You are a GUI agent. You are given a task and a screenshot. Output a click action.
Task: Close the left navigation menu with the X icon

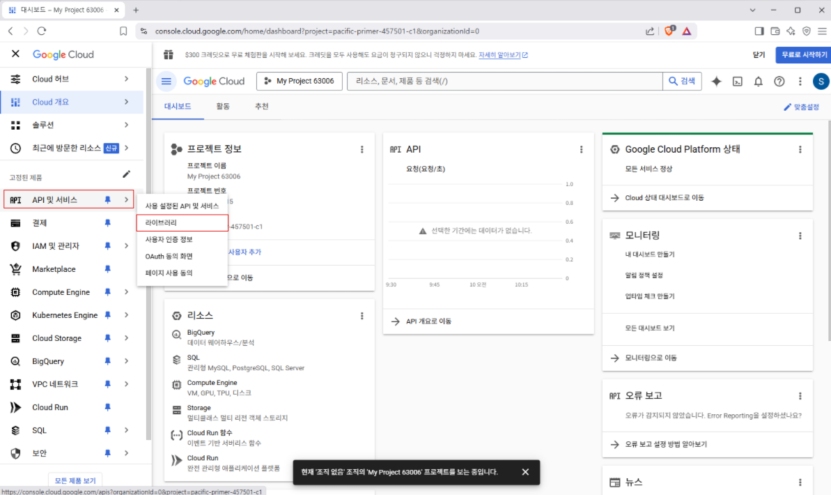coord(15,54)
